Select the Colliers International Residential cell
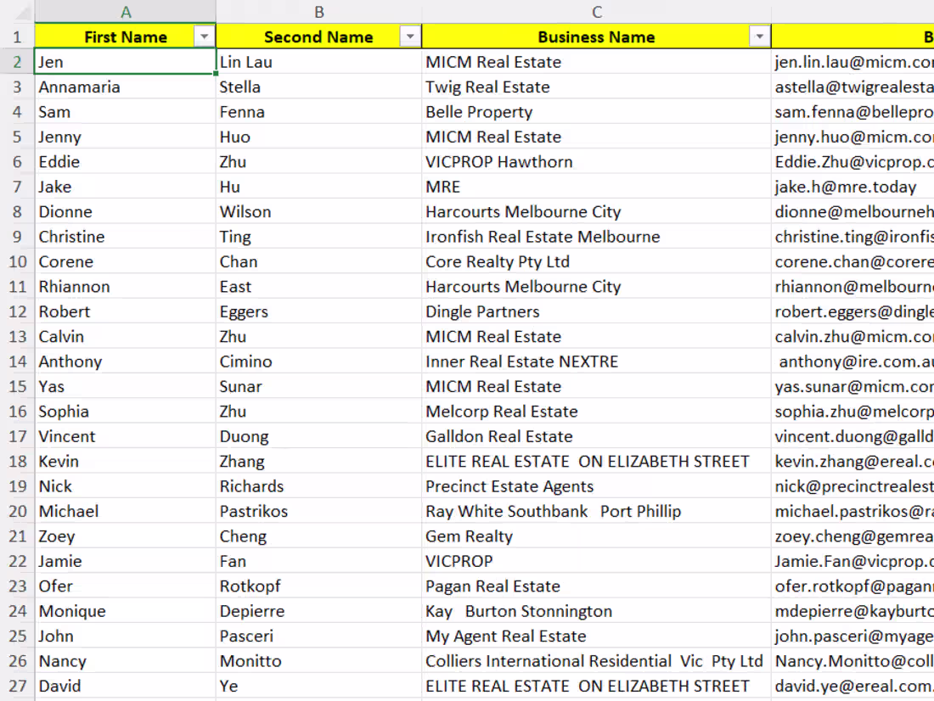 click(596, 662)
